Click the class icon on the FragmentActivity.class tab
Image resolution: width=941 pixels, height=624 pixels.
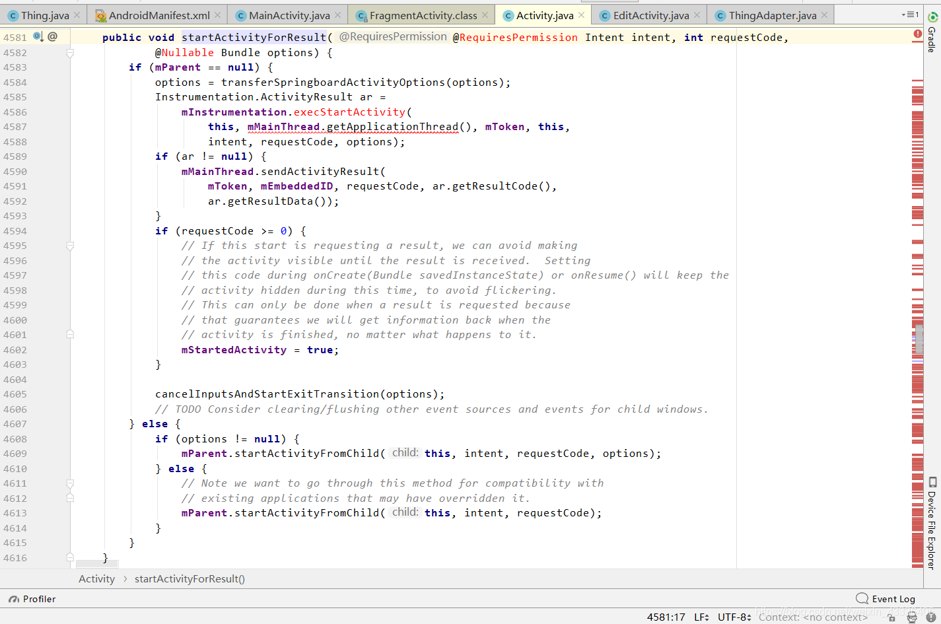[361, 16]
